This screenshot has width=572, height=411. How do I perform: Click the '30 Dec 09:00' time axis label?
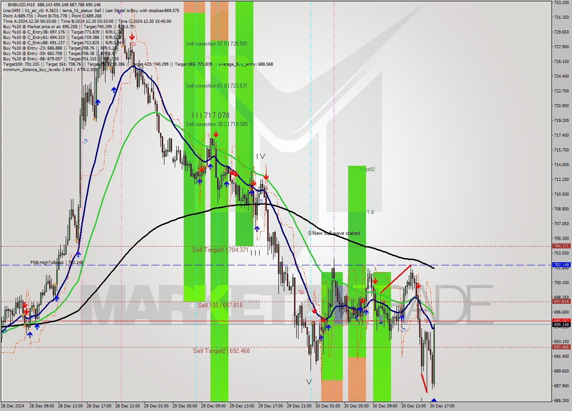click(x=385, y=406)
